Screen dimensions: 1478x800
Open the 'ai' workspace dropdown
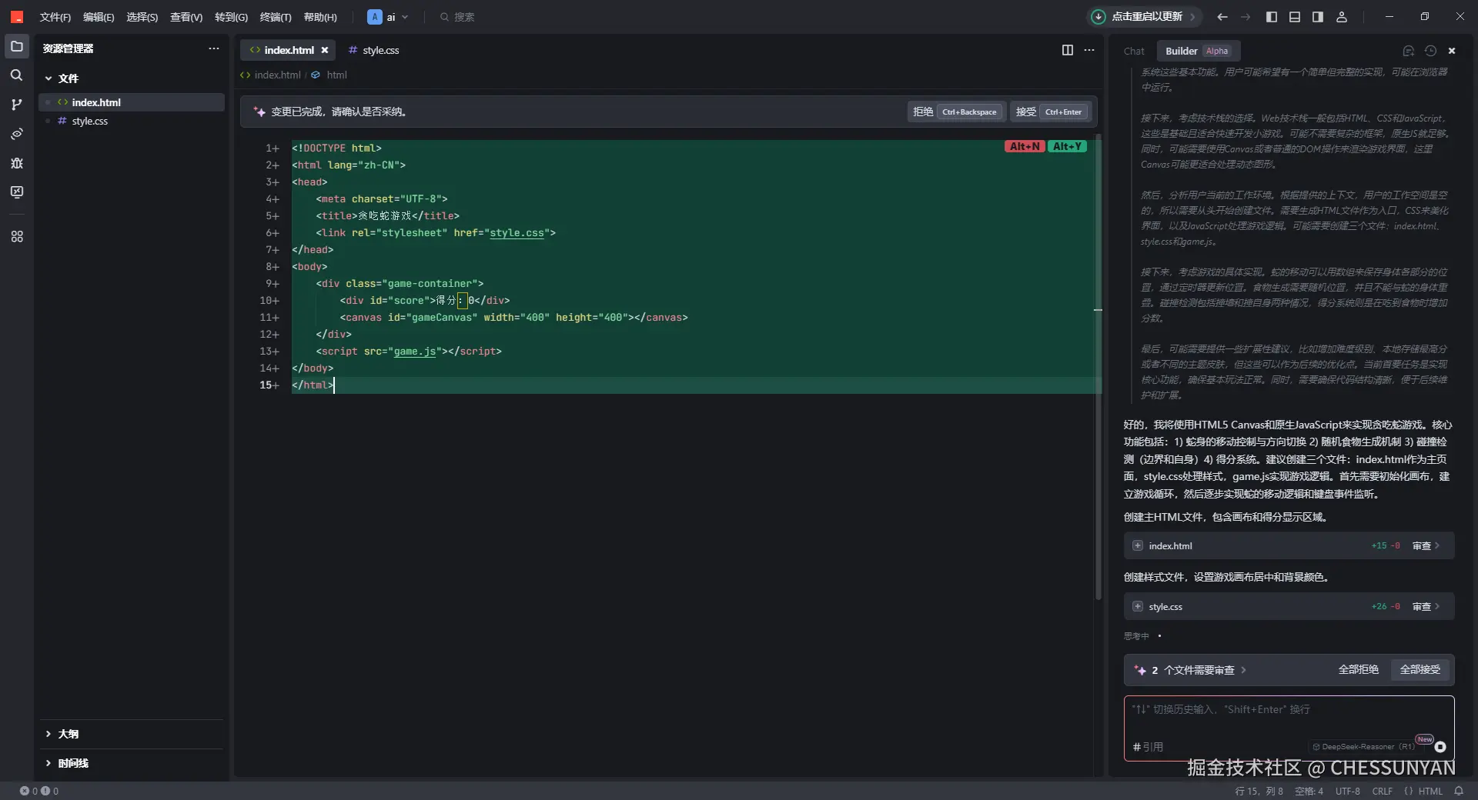click(x=388, y=17)
